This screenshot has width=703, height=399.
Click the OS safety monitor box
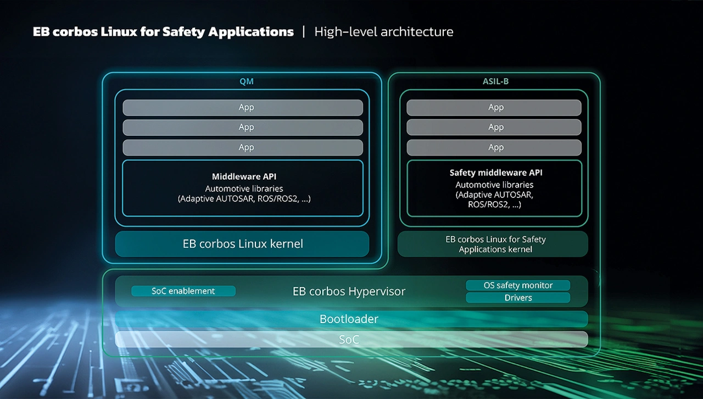(518, 285)
